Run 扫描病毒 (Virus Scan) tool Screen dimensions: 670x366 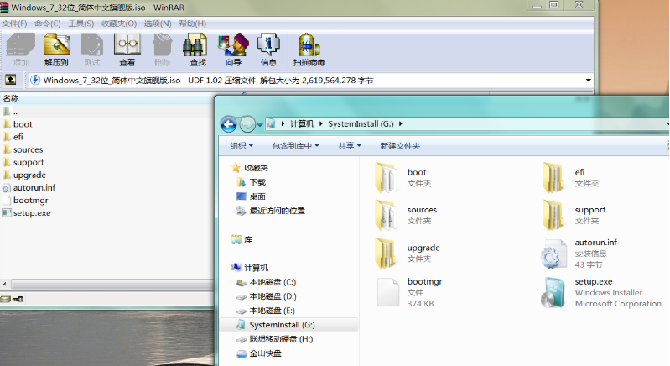coord(309,50)
